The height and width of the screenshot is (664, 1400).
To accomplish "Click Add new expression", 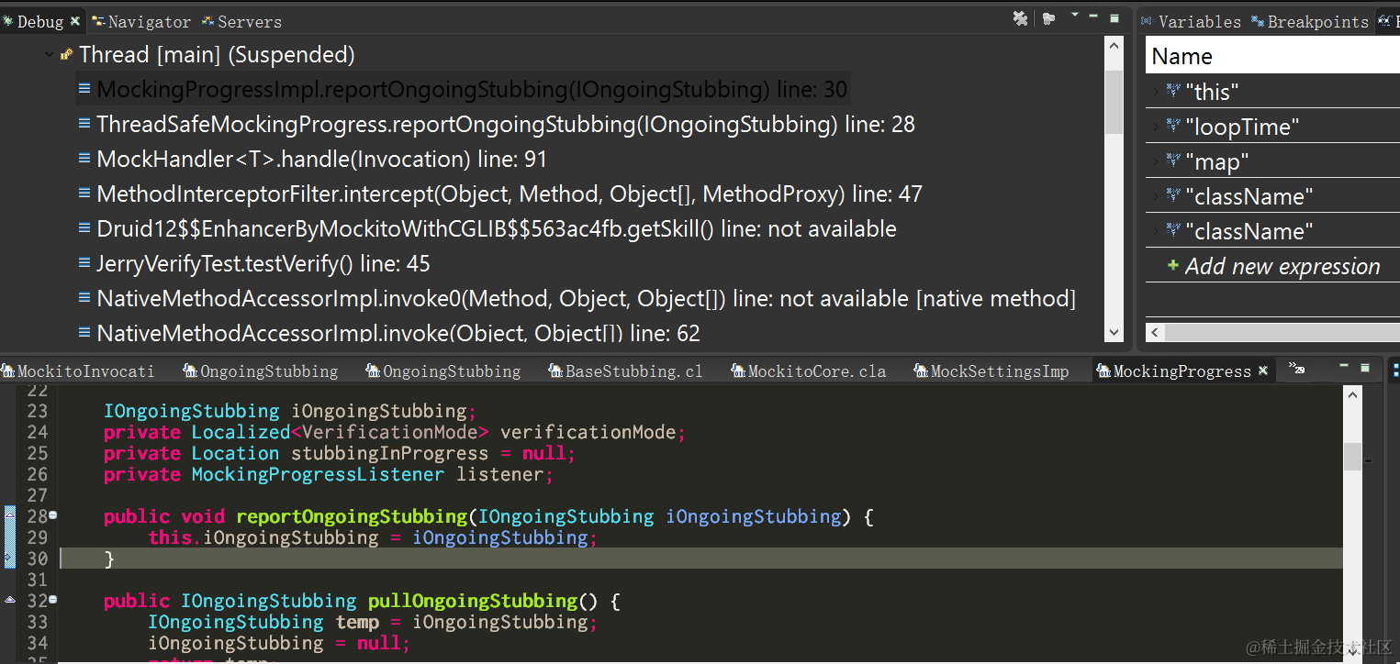I will pos(1282,267).
